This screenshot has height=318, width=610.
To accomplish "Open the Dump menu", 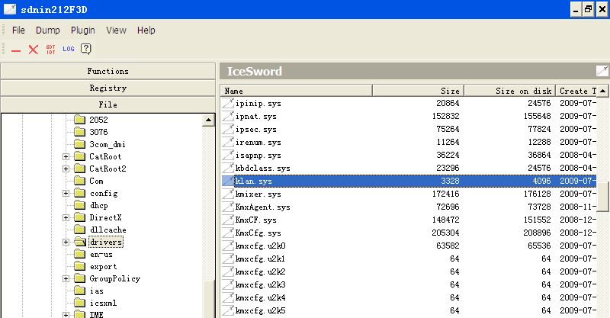I will 48,31.
